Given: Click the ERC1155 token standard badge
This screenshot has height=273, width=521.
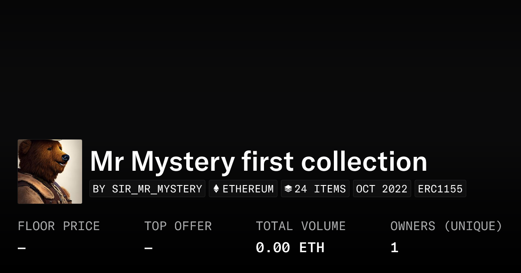Looking at the screenshot, I should point(440,189).
